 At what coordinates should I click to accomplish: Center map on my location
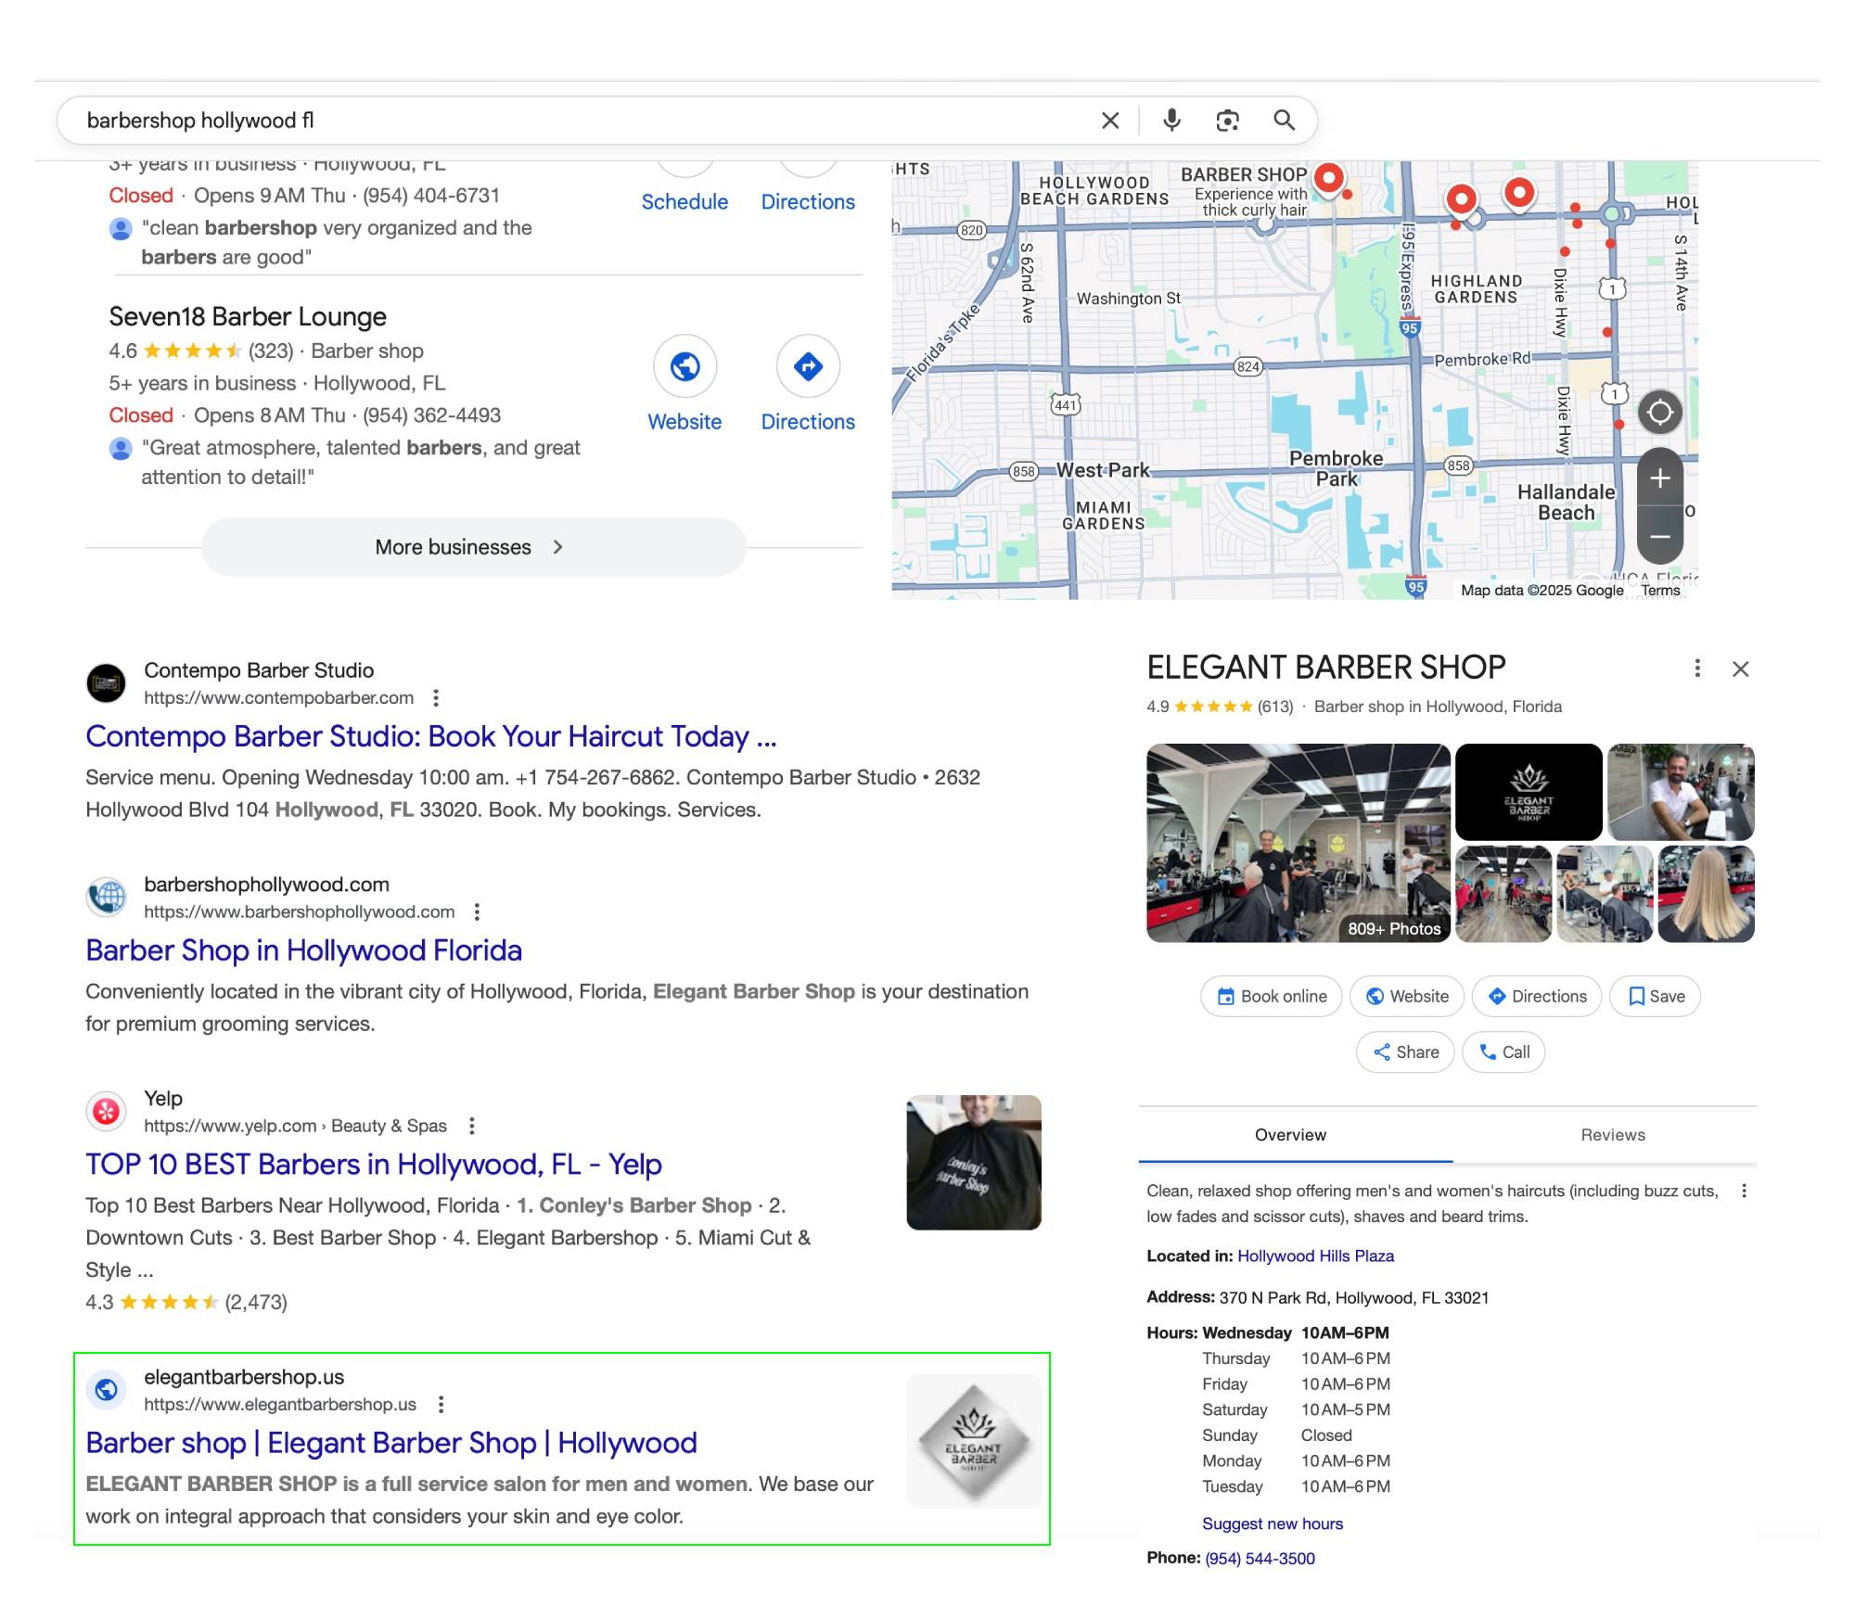pyautogui.click(x=1659, y=412)
